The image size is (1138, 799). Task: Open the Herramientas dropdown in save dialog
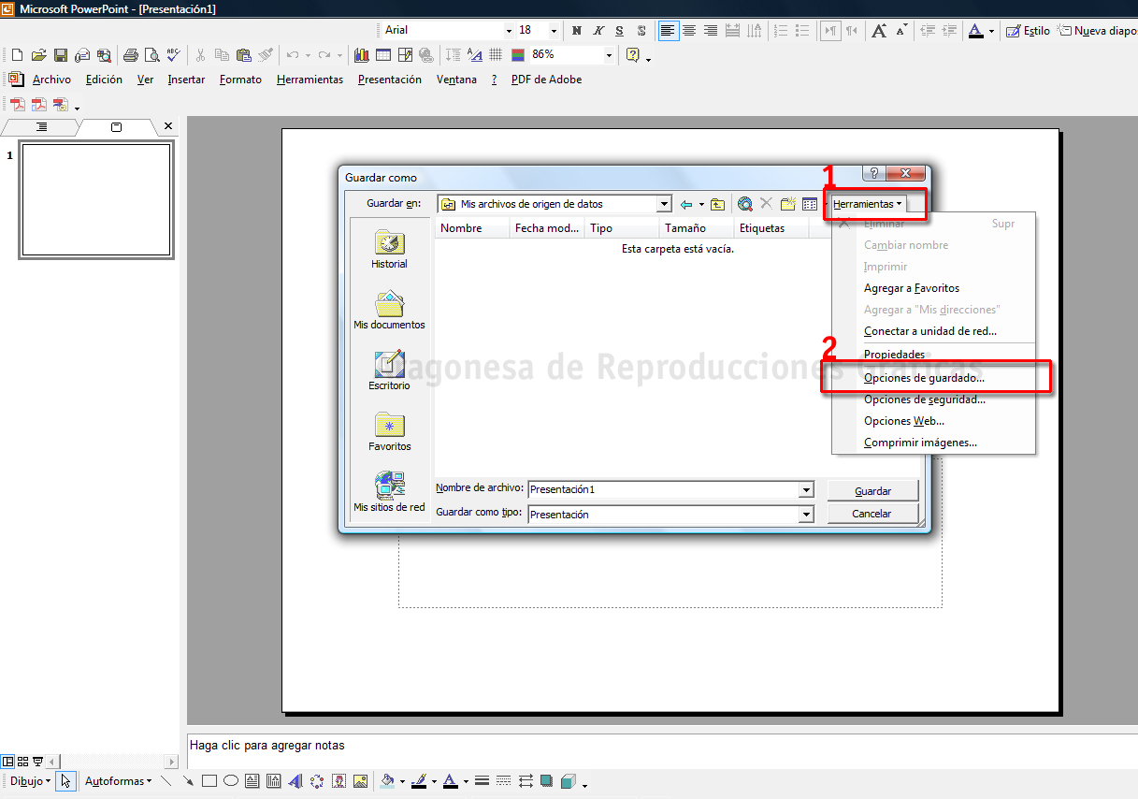[868, 204]
